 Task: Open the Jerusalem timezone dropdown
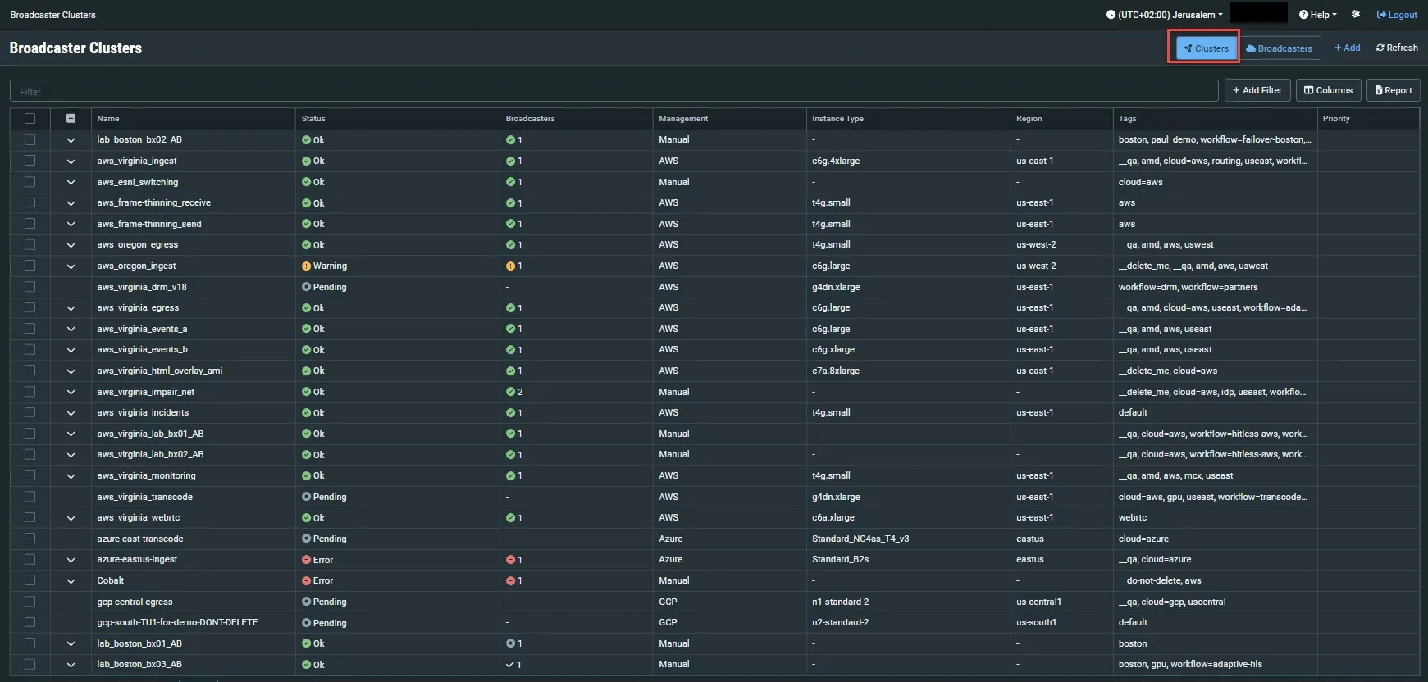(1165, 15)
